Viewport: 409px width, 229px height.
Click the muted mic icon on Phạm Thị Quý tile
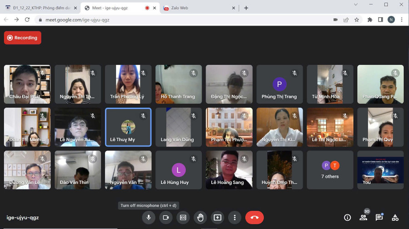(x=395, y=116)
